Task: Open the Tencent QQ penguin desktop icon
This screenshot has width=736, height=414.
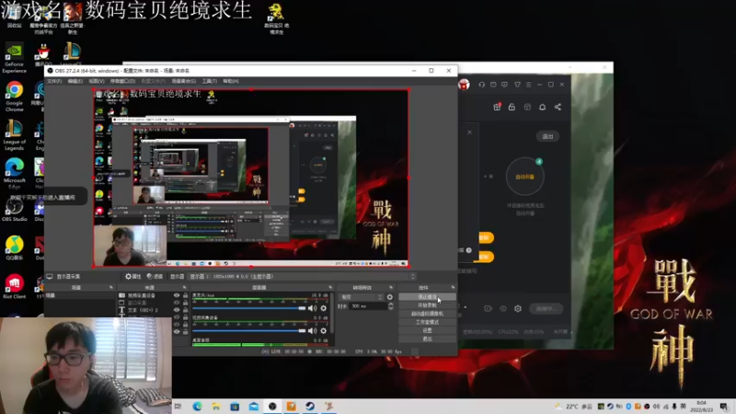Action: (43, 55)
